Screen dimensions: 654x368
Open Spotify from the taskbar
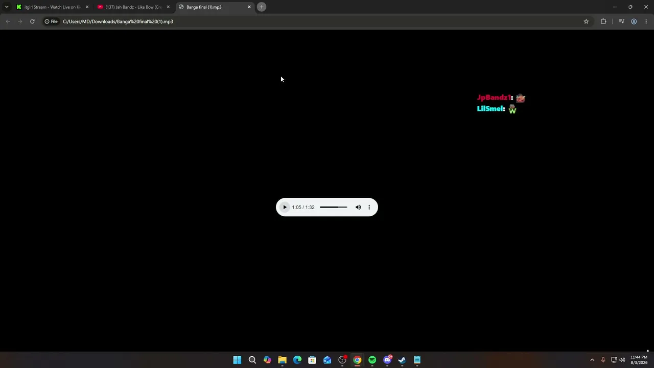click(372, 360)
